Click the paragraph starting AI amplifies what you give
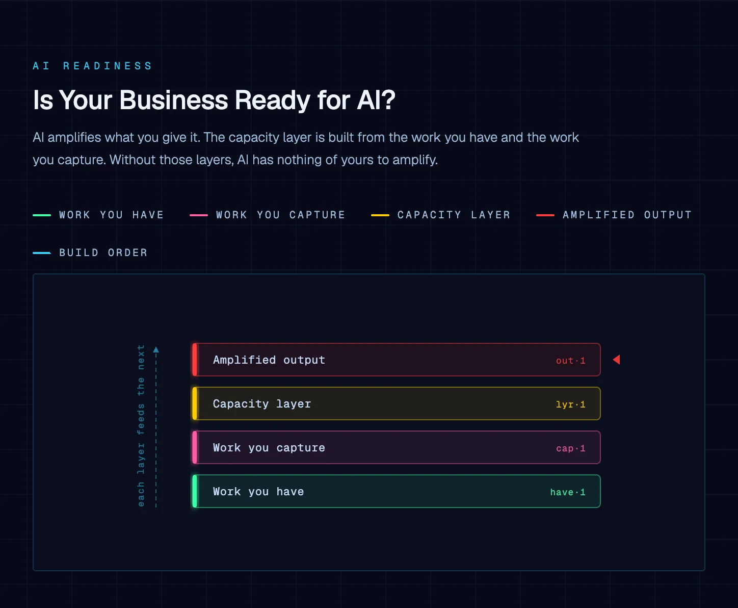 click(306, 148)
